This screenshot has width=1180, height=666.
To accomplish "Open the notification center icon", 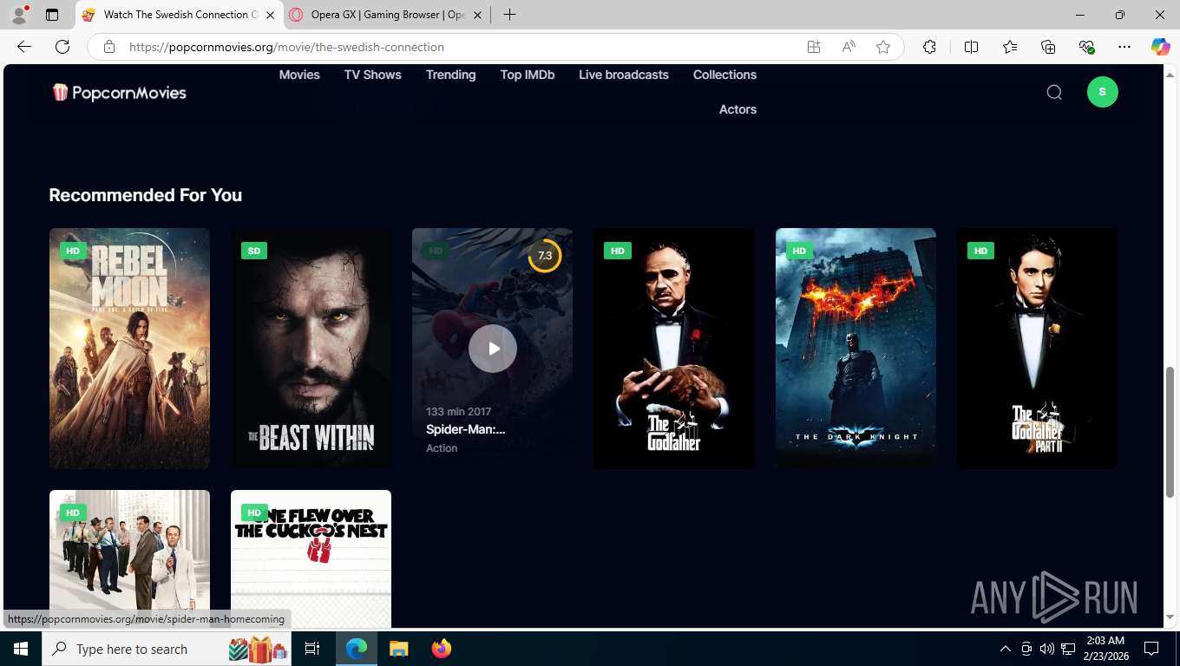I will (1151, 649).
